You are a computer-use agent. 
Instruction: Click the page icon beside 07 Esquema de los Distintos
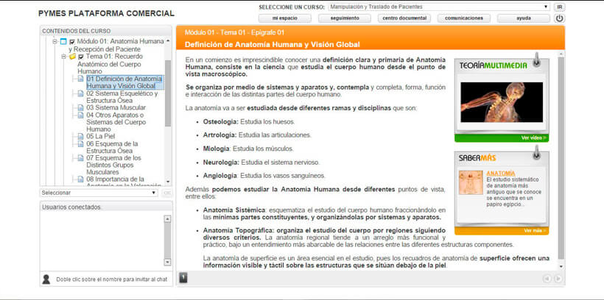coord(80,158)
